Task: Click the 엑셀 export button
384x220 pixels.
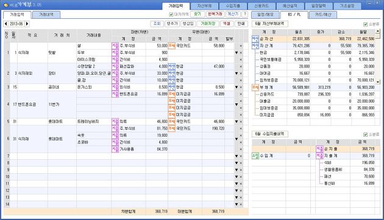Action: click(227, 24)
